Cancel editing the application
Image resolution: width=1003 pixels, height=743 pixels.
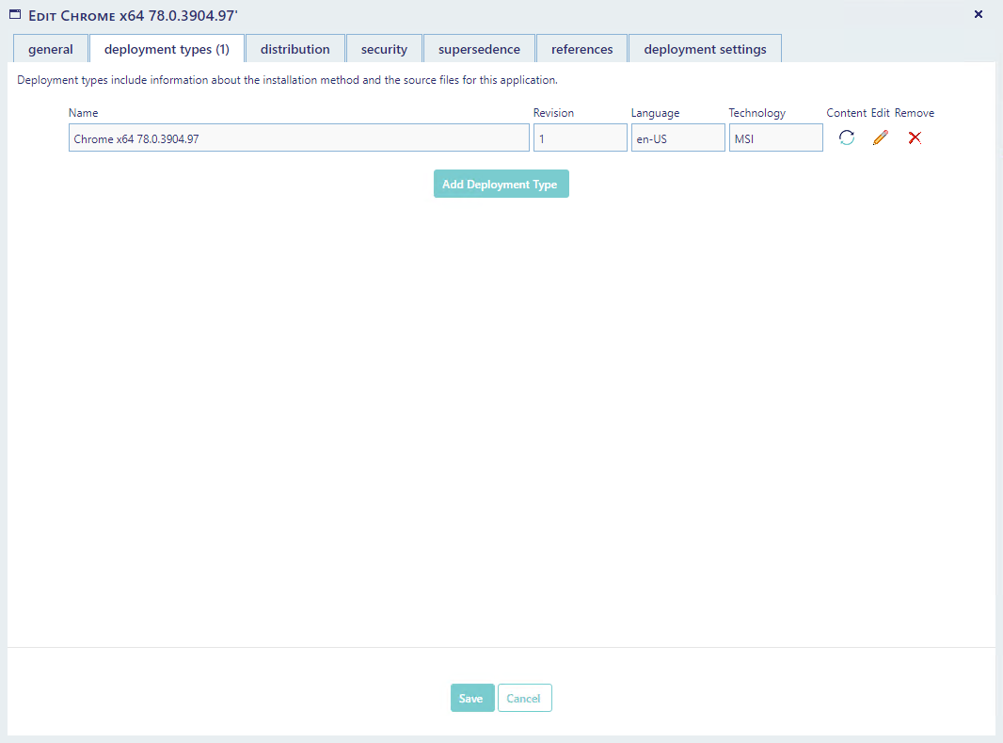tap(524, 698)
